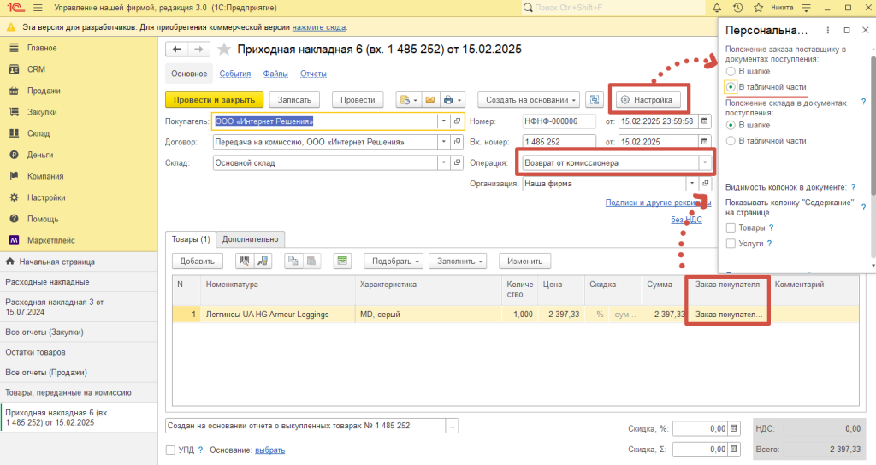Viewport: 876px width, 465px height.
Task: Expand the print icon dropdown arrow
Action: [459, 100]
